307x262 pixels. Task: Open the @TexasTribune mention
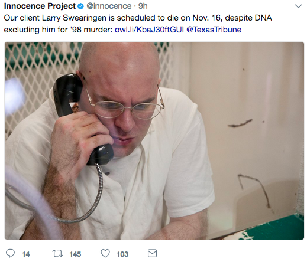214,30
